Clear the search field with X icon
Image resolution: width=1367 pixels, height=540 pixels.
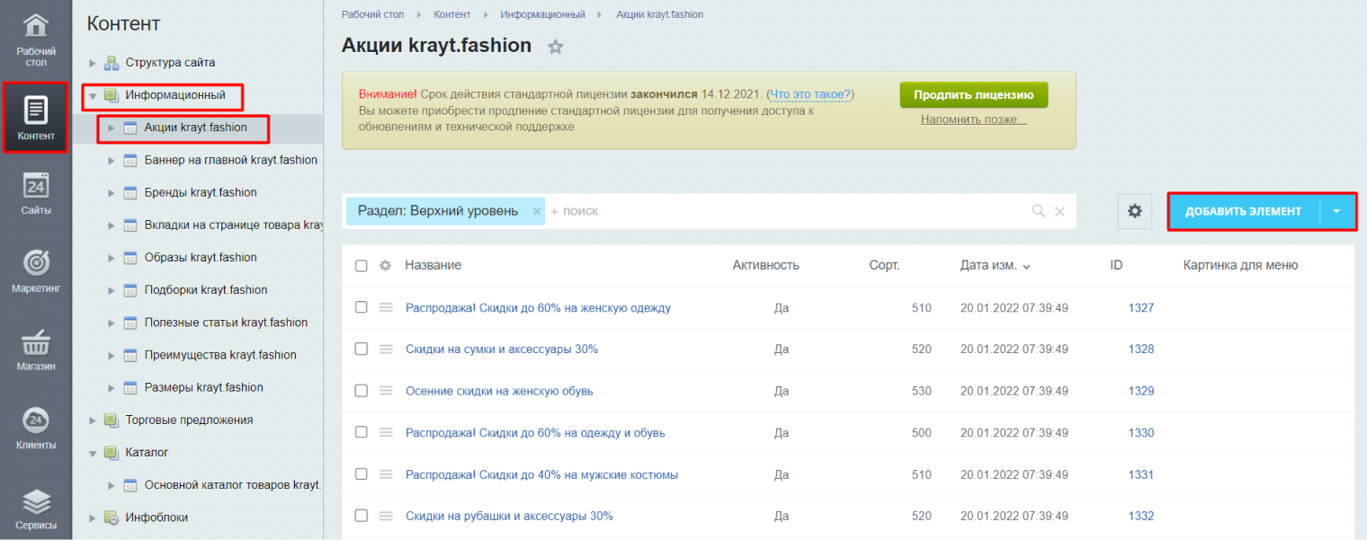pyautogui.click(x=1059, y=211)
